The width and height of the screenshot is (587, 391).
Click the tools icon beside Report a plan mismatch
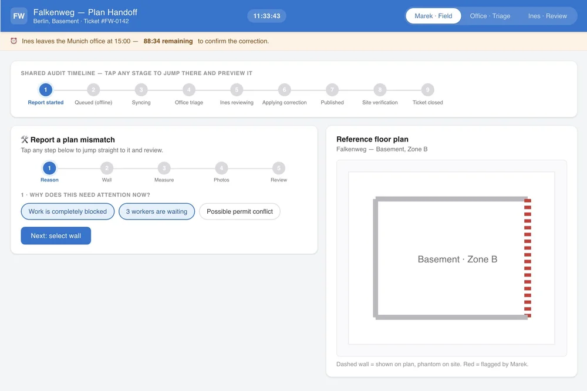(x=25, y=139)
